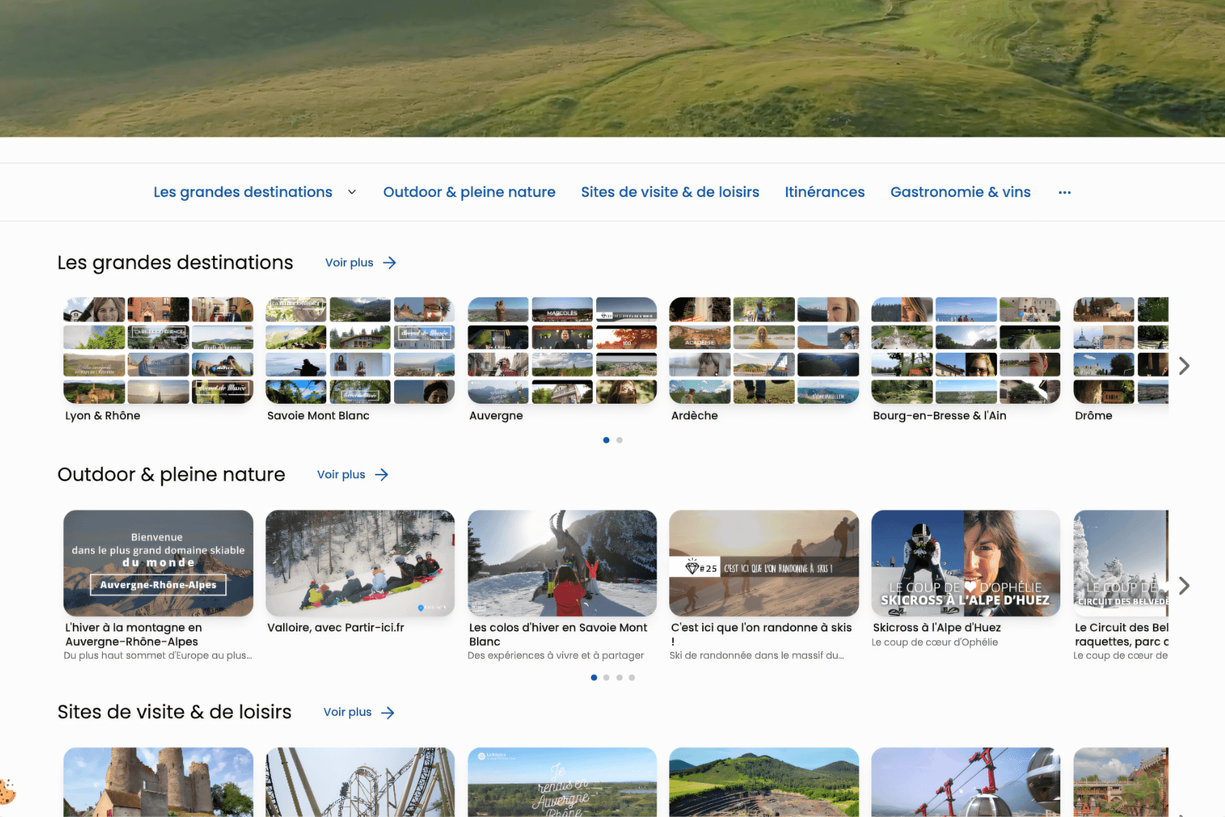Open Sites de visite & de loisirs nav item
The image size is (1225, 817).
pos(670,192)
